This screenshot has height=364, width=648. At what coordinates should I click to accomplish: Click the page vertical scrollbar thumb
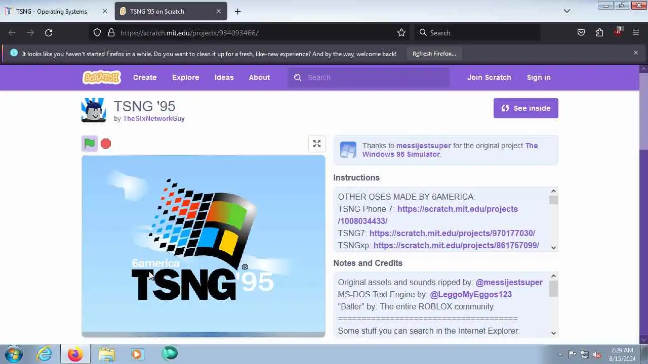(643, 111)
